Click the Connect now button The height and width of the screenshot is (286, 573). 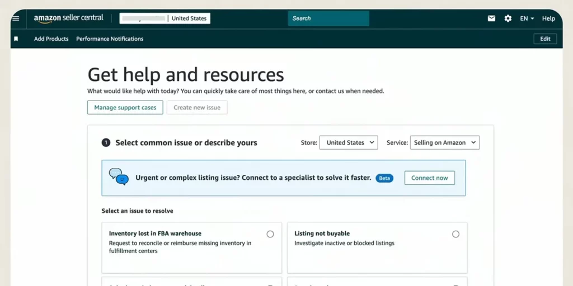click(x=429, y=178)
